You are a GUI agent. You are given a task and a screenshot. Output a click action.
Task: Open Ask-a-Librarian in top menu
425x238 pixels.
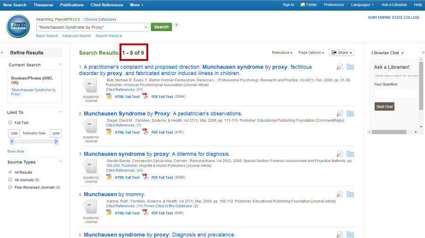(394, 5)
